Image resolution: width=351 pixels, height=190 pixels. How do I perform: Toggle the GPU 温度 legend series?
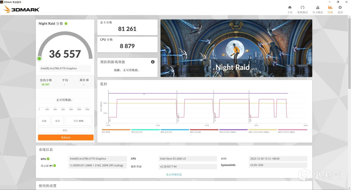(175, 131)
